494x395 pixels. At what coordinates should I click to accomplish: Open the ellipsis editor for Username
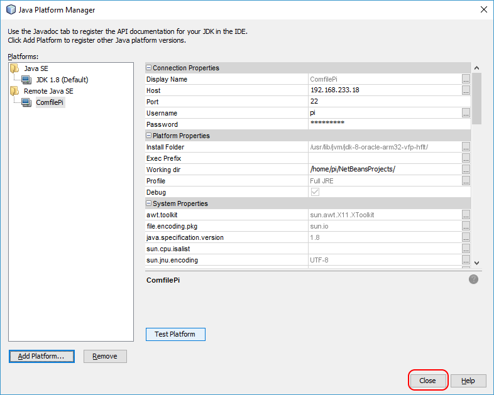tap(466, 113)
